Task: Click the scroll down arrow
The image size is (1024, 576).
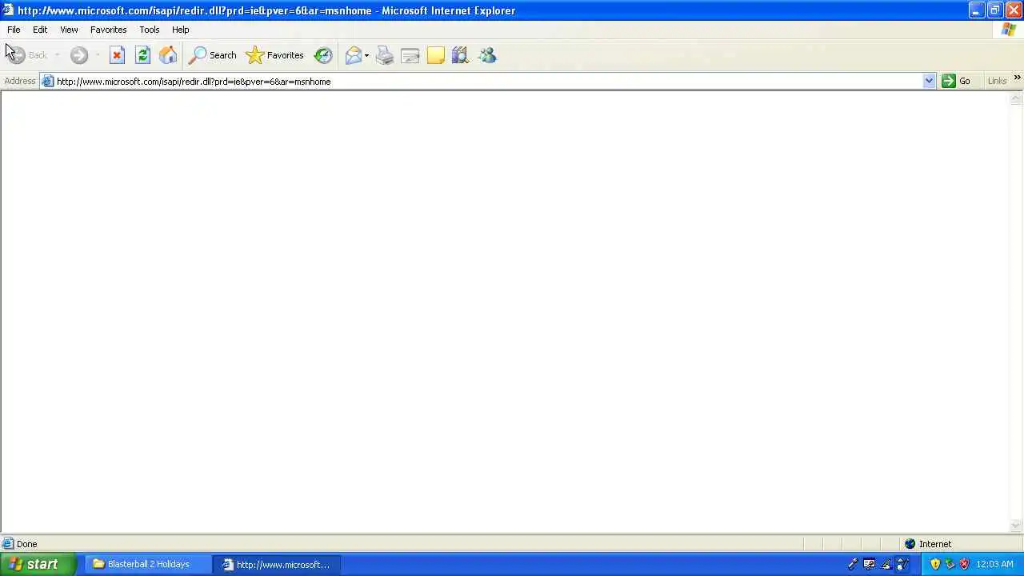Action: [x=1016, y=526]
